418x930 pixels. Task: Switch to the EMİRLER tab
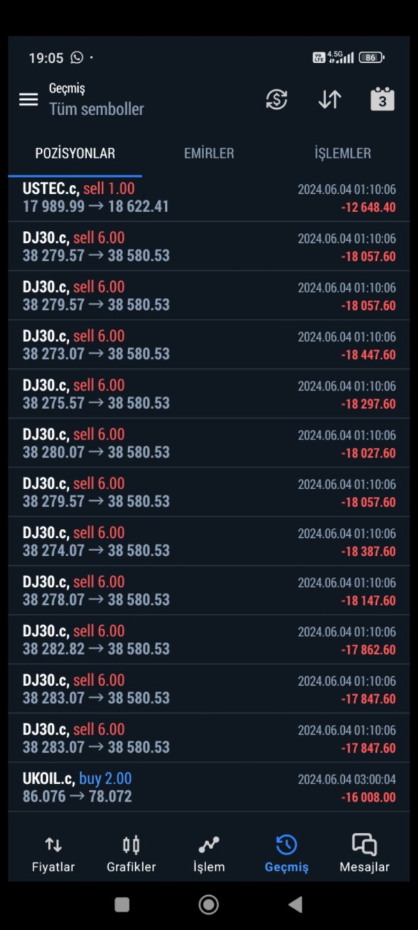tap(209, 153)
